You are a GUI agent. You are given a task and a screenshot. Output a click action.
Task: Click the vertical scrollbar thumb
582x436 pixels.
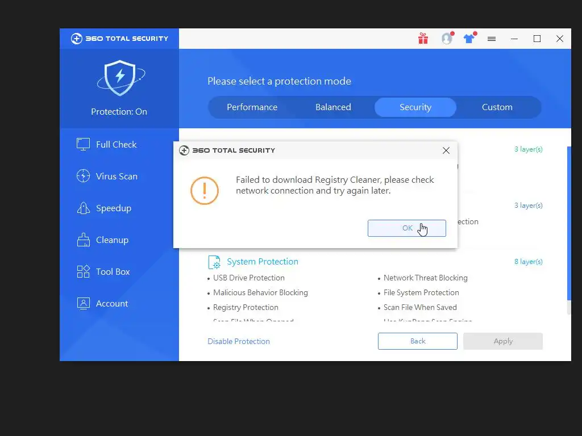pyautogui.click(x=569, y=223)
